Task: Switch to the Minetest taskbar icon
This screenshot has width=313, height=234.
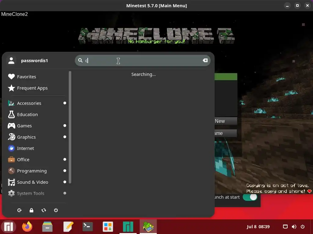Action: 148,227
